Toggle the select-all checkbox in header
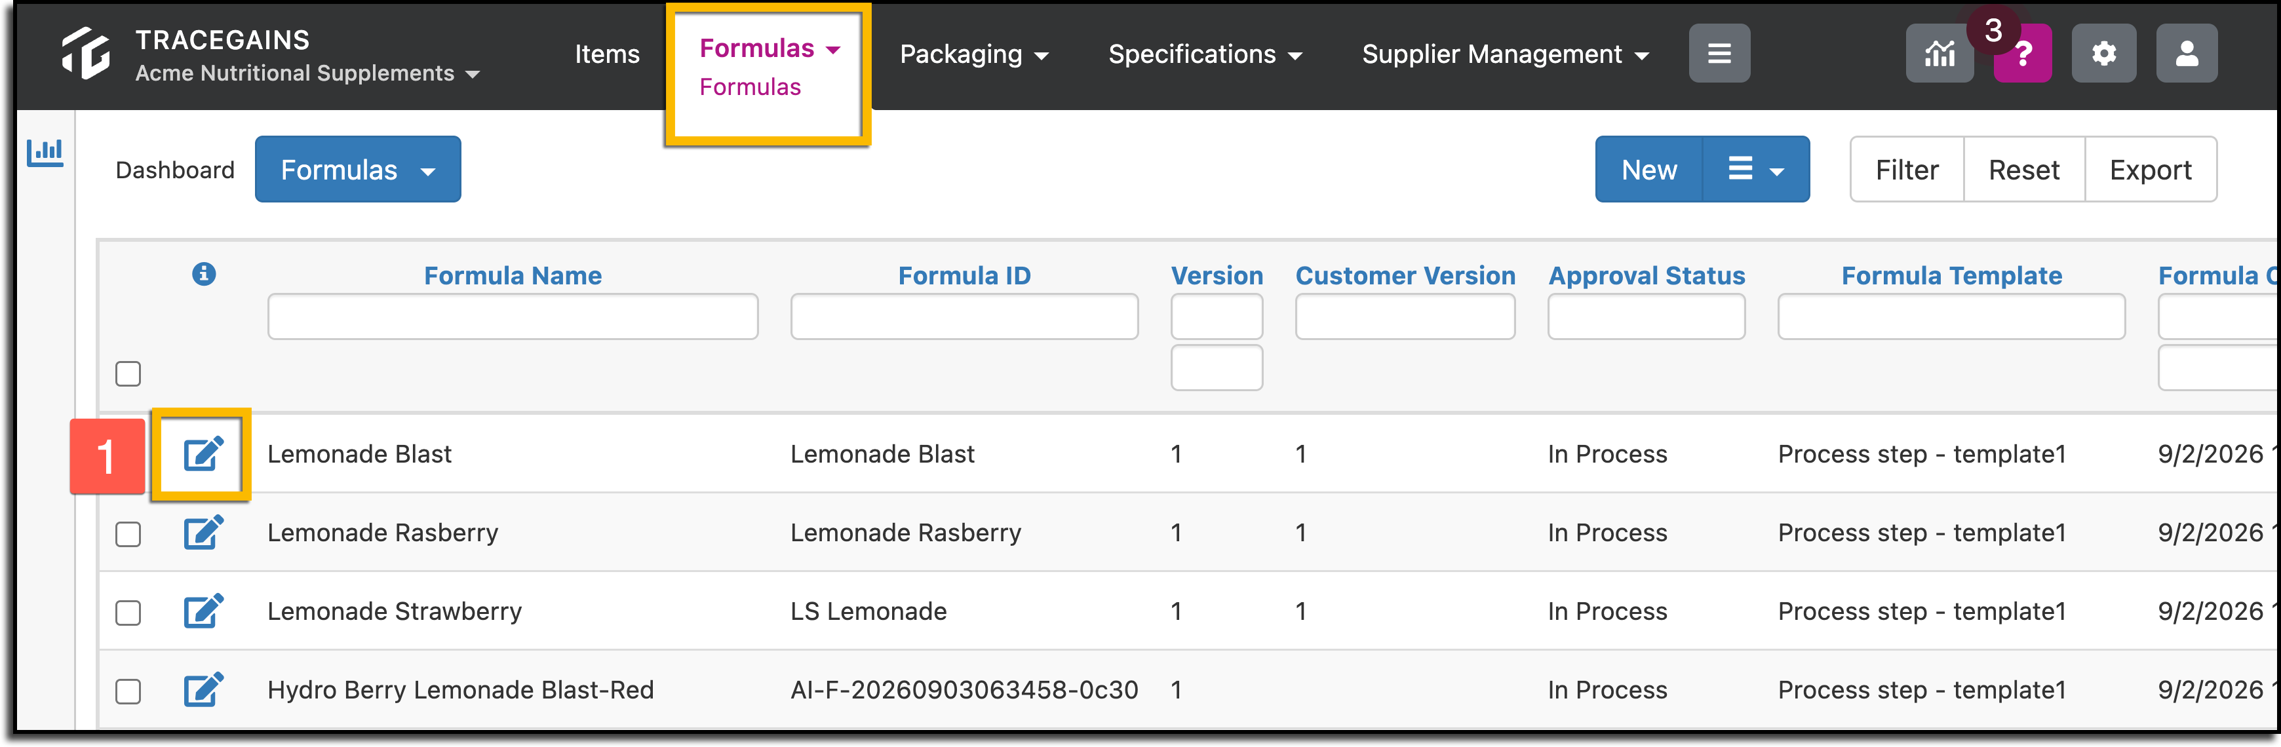Image resolution: width=2281 pixels, height=747 pixels. point(128,373)
